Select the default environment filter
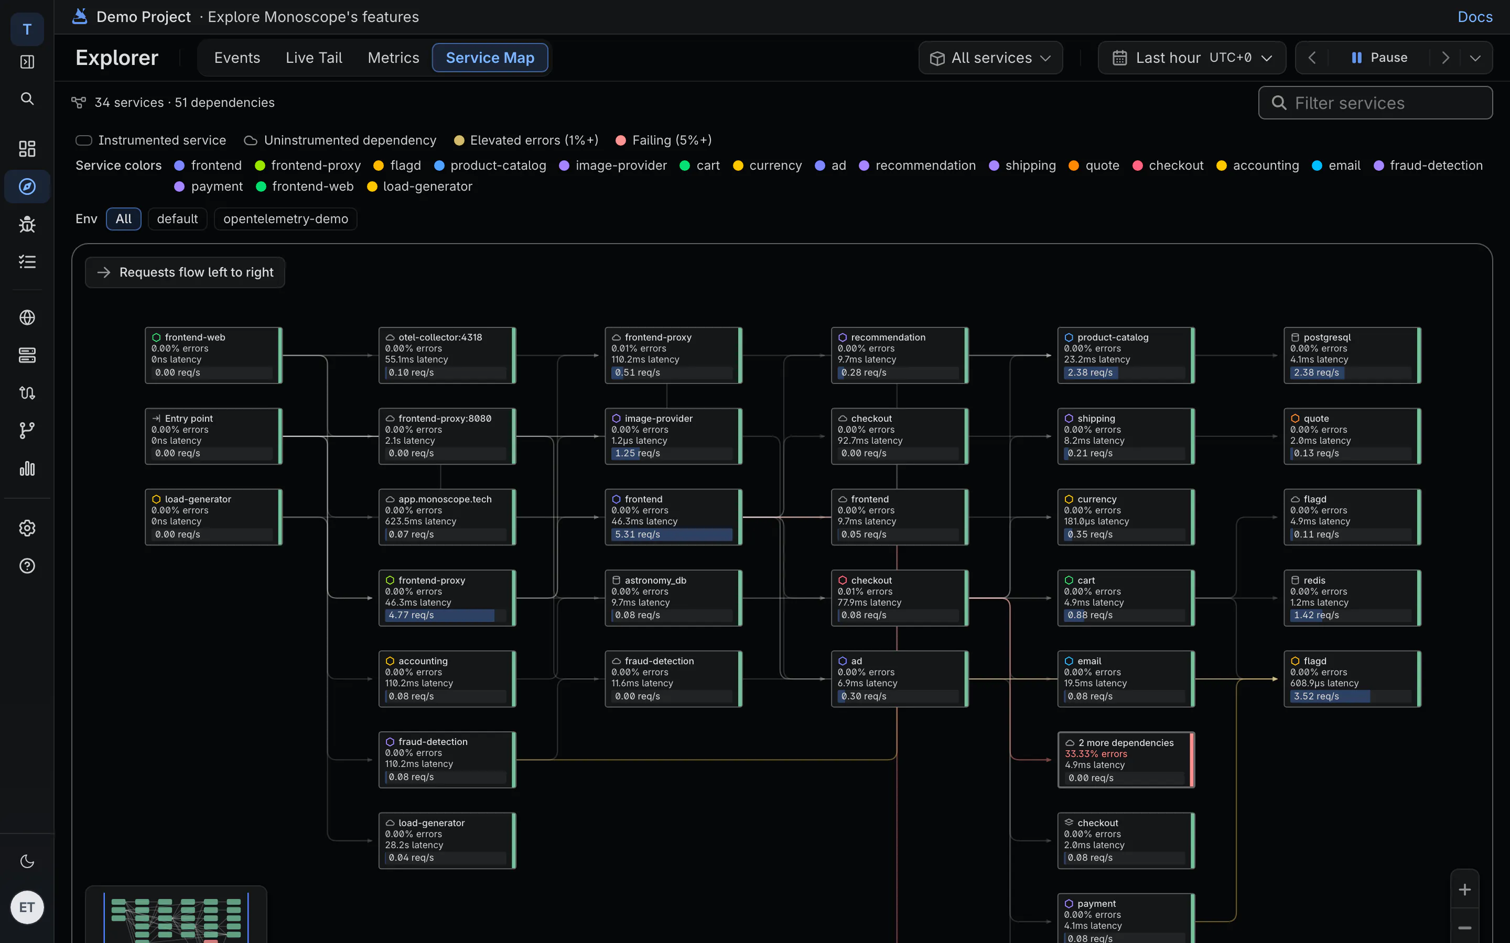Image resolution: width=1510 pixels, height=943 pixels. tap(177, 219)
